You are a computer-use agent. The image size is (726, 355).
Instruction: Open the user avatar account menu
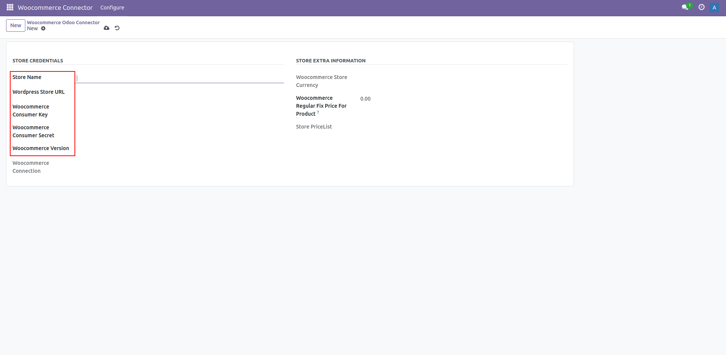coord(714,7)
